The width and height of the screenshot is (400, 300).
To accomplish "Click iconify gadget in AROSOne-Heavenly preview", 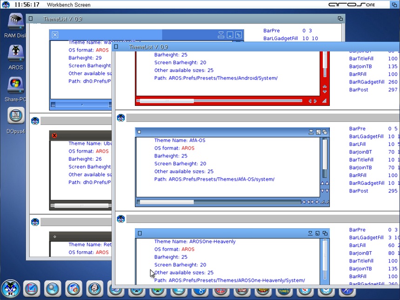I will coord(310,233).
